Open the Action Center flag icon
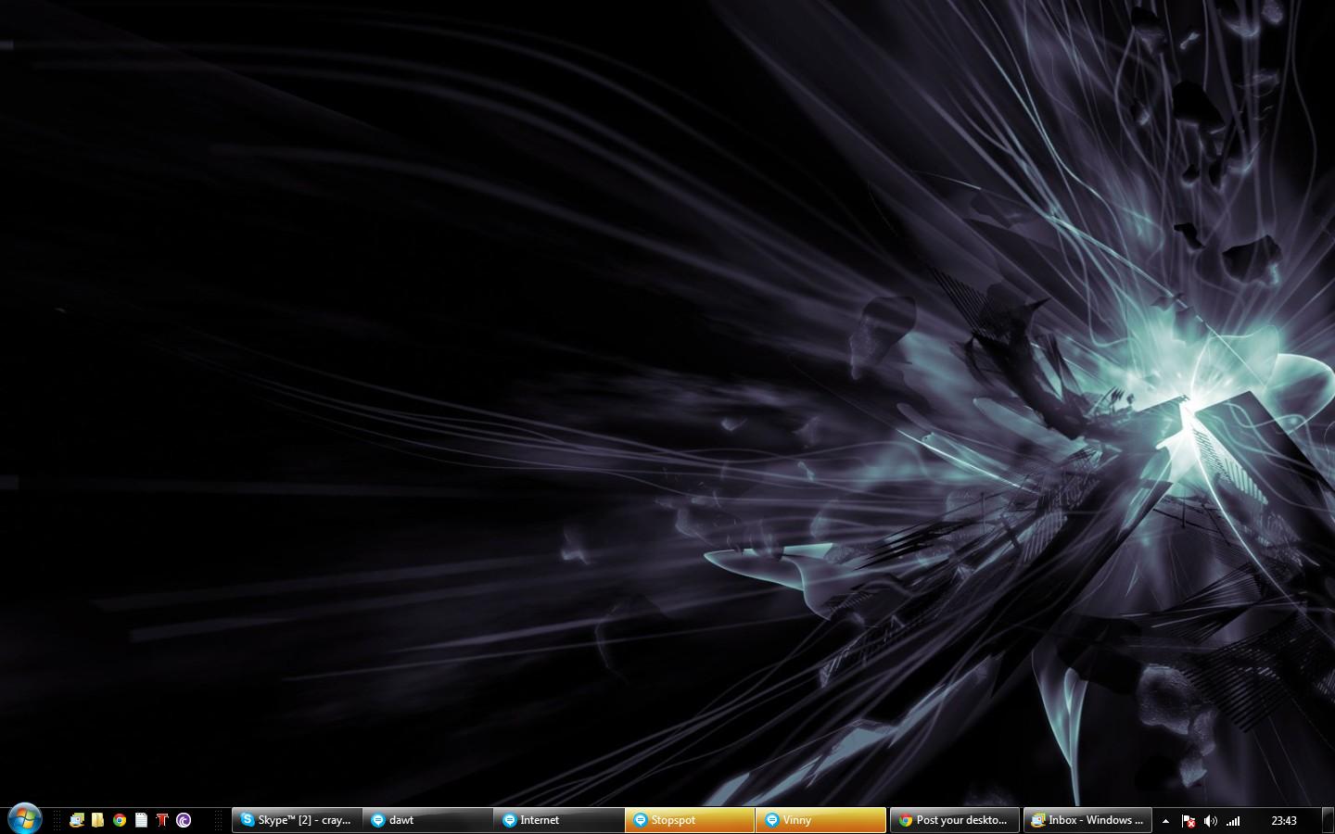The image size is (1335, 834). pyautogui.click(x=1189, y=821)
